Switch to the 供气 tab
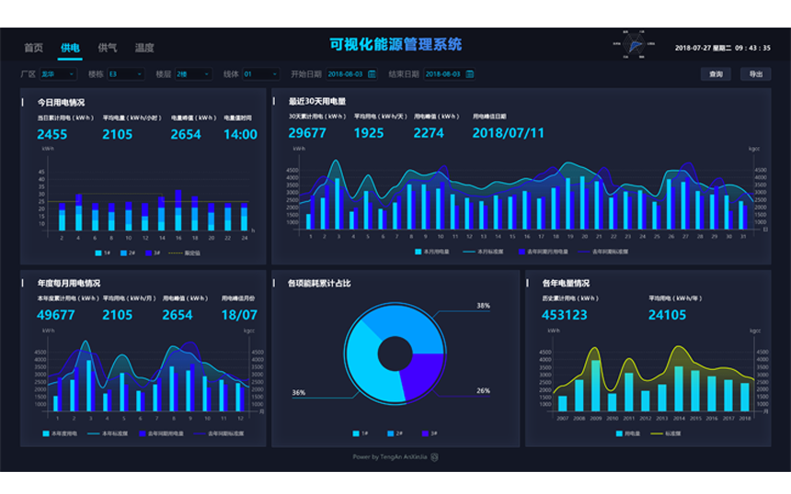This screenshot has height=494, width=791. tap(108, 48)
